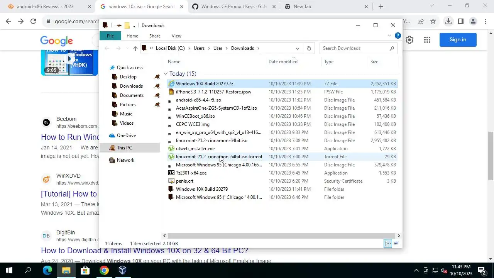Image resolution: width=494 pixels, height=278 pixels.
Task: Select CEPC WCE3.img file
Action: point(282,124)
